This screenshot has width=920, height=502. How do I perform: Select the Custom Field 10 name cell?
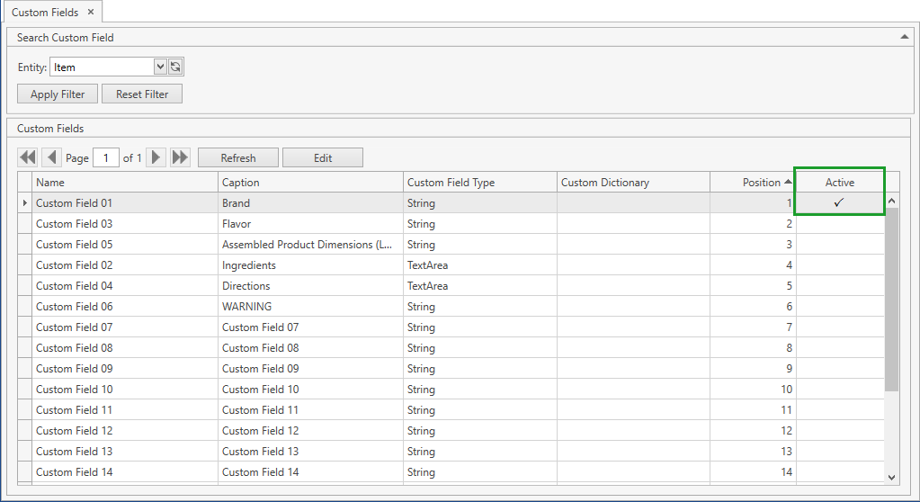point(125,390)
